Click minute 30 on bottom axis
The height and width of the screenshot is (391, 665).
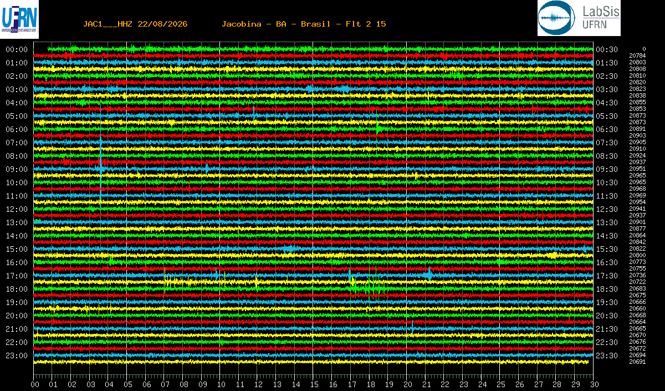pos(594,384)
